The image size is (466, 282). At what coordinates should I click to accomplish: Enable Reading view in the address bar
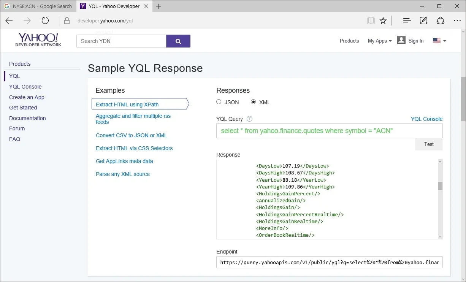tap(371, 21)
